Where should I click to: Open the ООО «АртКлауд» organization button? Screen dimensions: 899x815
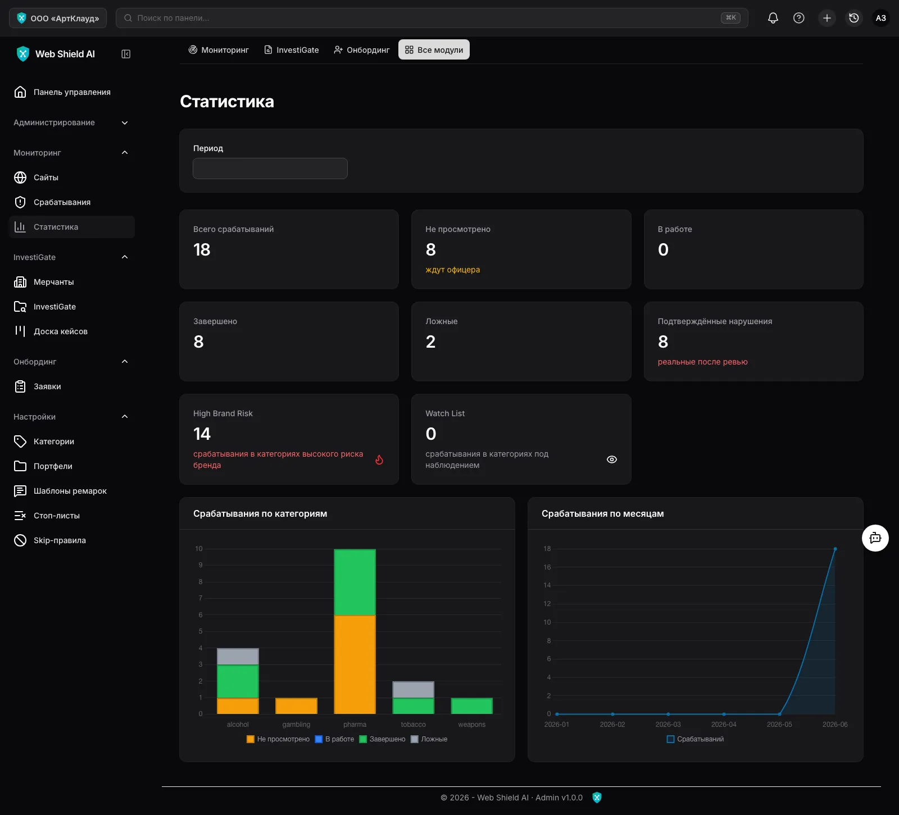(x=58, y=18)
